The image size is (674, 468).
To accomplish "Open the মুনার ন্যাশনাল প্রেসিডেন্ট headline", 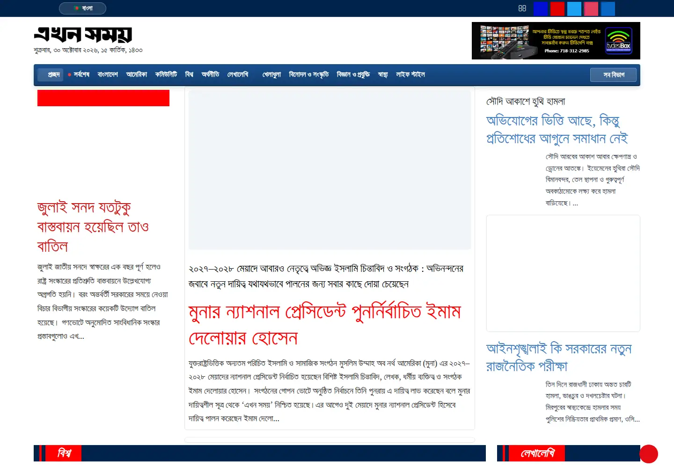I will click(x=325, y=324).
